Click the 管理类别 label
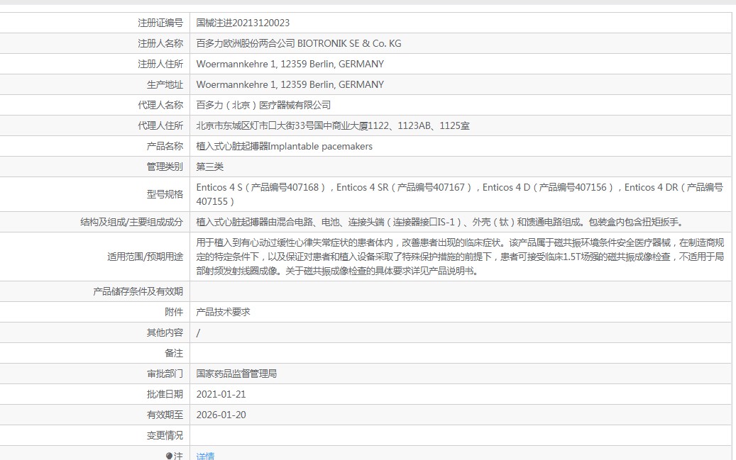Image resolution: width=736 pixels, height=460 pixels. click(x=165, y=167)
